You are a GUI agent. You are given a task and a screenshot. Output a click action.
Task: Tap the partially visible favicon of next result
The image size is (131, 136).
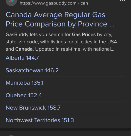11,135
